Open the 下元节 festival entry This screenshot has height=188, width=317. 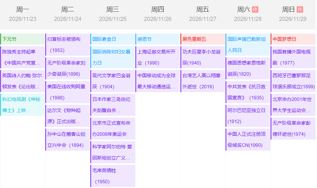[x=23, y=39]
